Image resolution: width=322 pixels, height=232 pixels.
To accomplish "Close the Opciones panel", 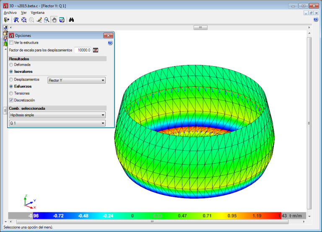I will pos(108,36).
